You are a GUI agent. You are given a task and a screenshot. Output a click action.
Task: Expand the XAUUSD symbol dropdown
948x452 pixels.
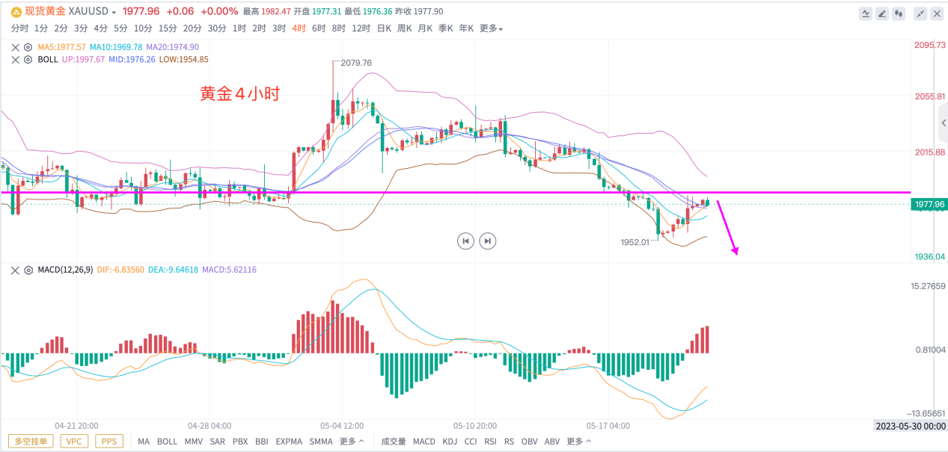(113, 13)
